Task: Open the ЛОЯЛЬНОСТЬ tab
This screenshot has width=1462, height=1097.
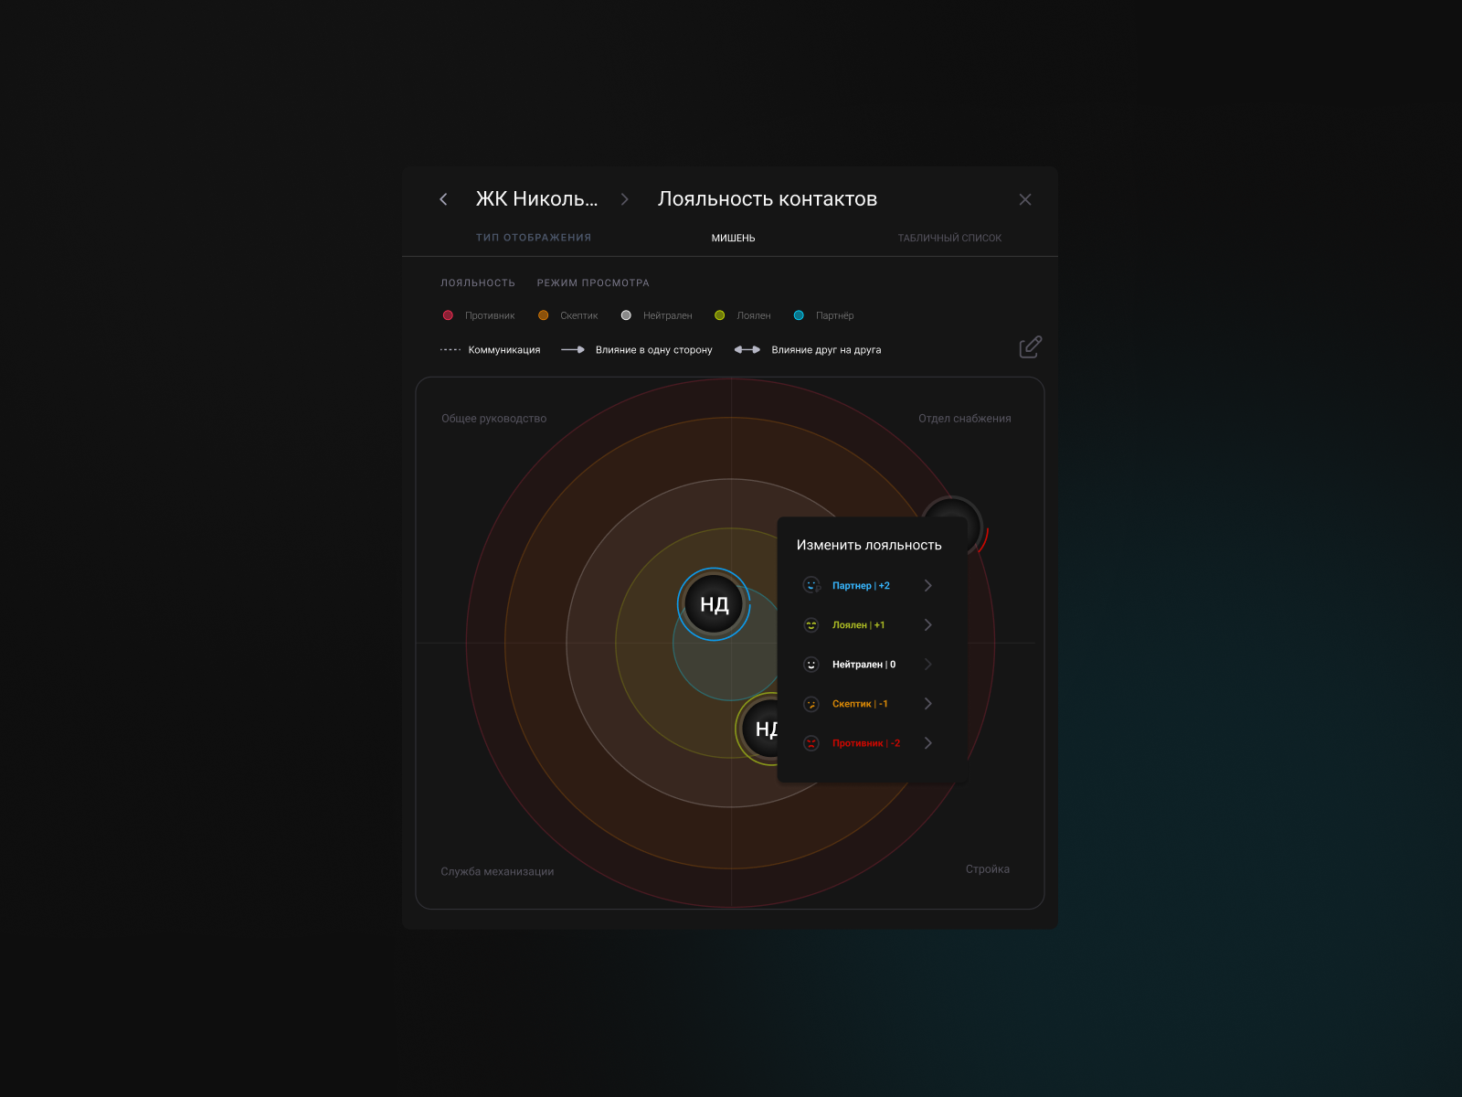Action: pos(478,283)
